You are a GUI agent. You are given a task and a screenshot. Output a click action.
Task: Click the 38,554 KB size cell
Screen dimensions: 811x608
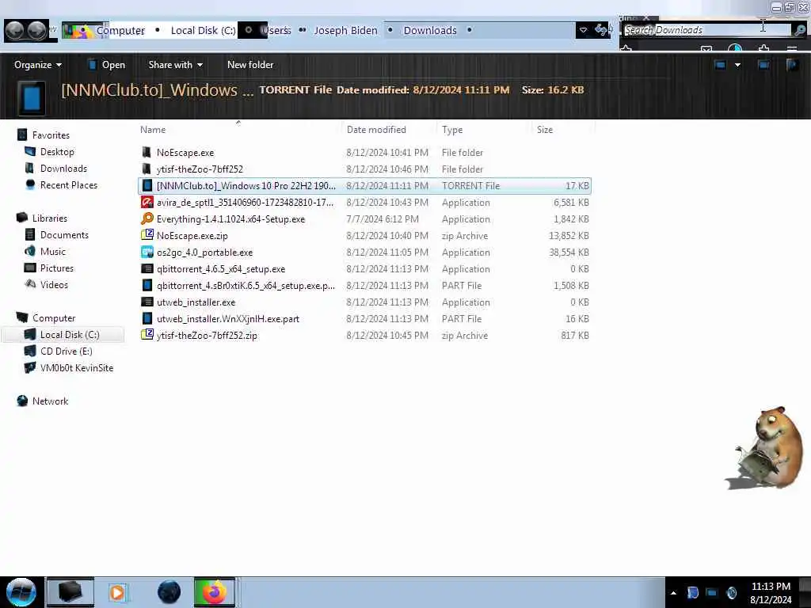(569, 253)
